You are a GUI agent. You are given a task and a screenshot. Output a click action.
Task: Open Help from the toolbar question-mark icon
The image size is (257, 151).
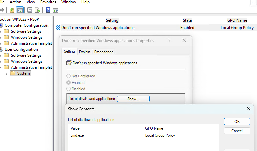pos(48,10)
